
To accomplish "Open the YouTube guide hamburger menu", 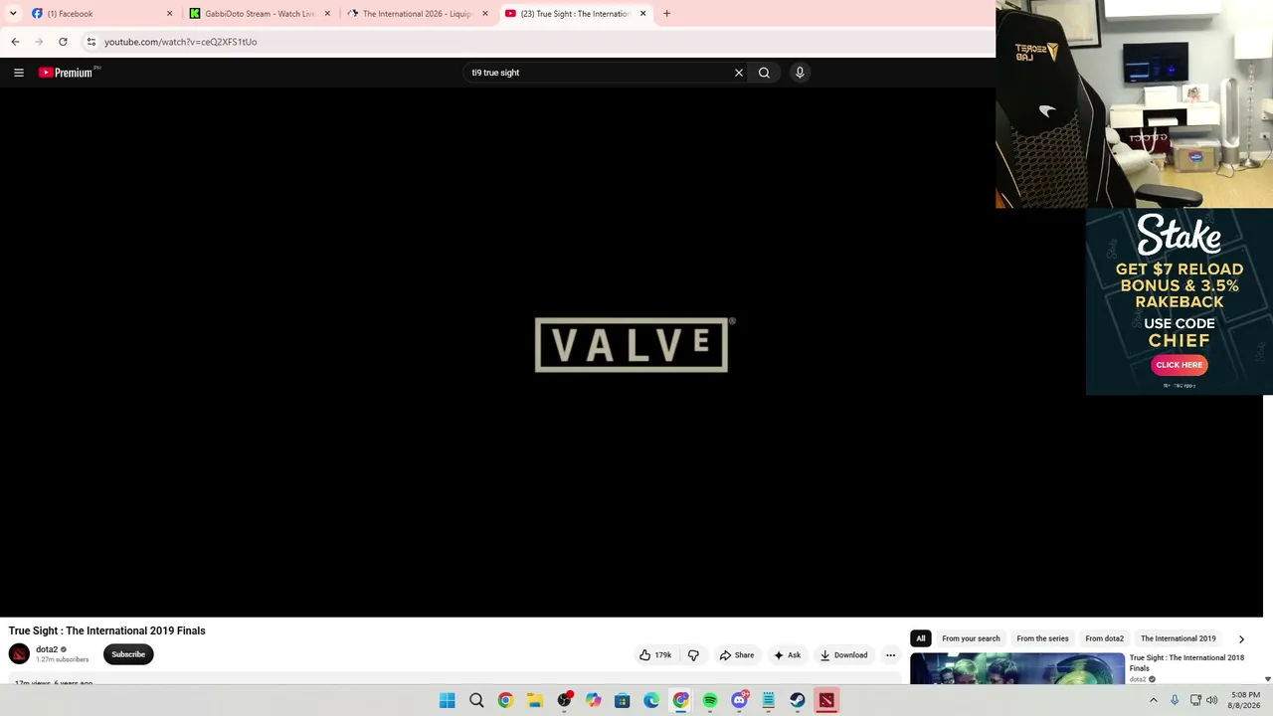I will (x=19, y=73).
